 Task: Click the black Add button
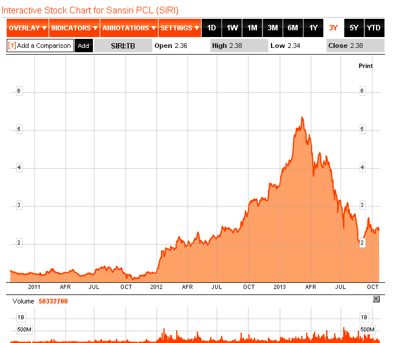[84, 46]
